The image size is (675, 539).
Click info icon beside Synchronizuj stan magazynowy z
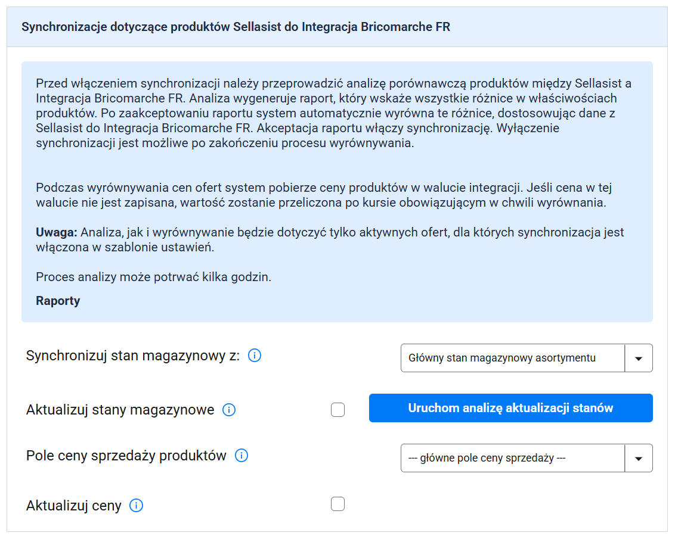pos(255,356)
